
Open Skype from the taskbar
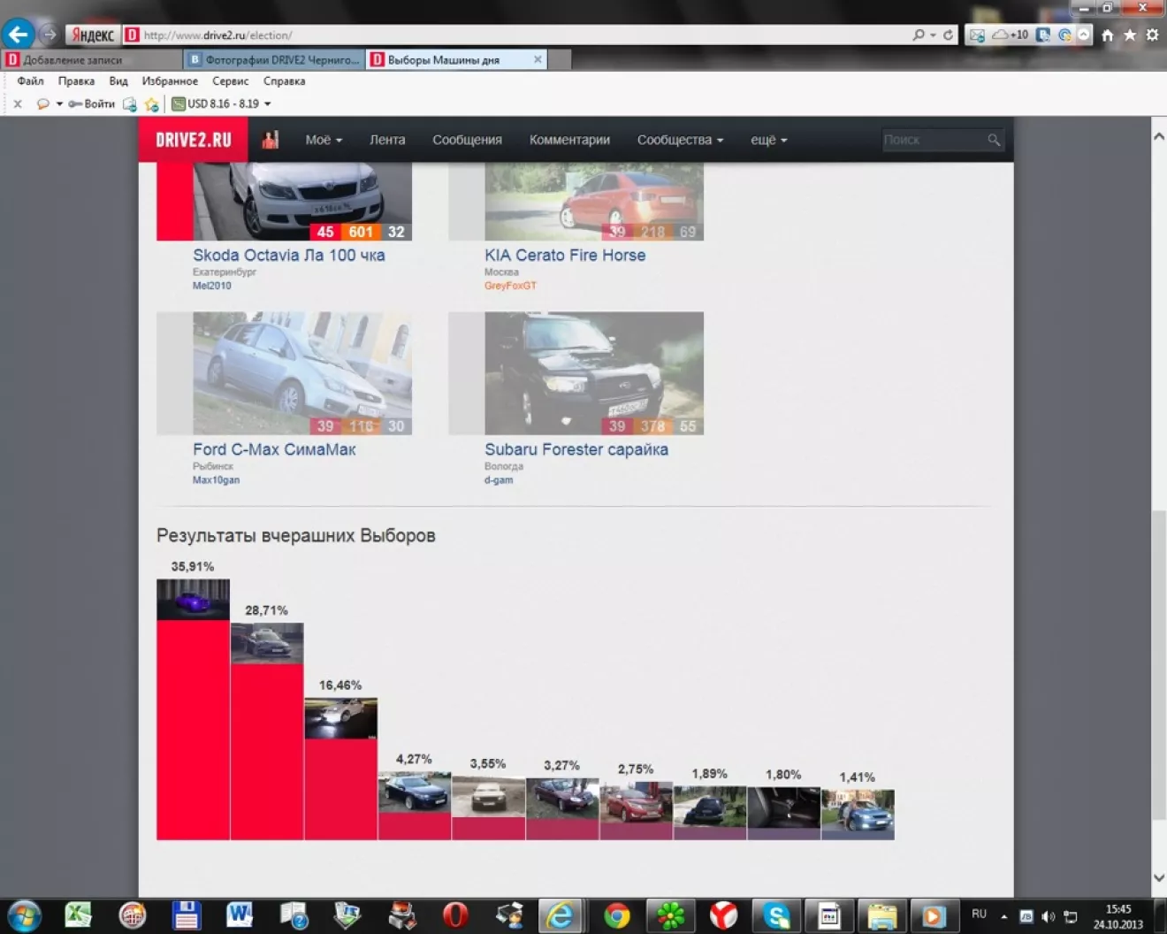tap(776, 915)
